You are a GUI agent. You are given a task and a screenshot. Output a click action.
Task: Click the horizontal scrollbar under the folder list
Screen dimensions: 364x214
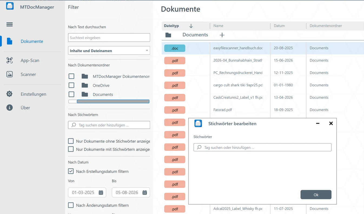(113, 102)
